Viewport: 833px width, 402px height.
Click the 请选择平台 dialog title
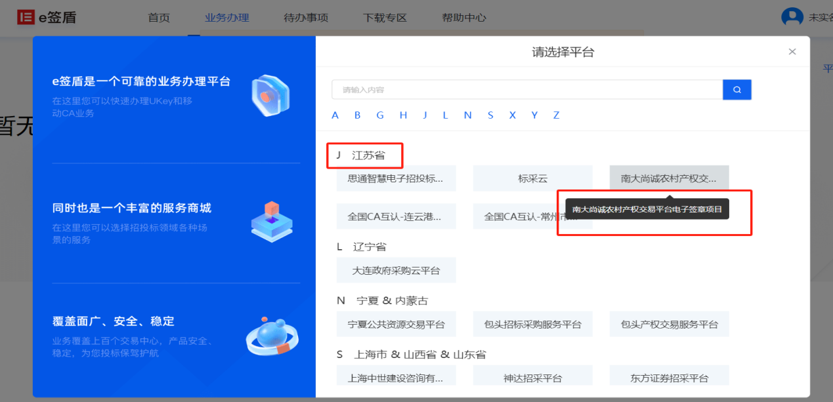click(x=563, y=52)
